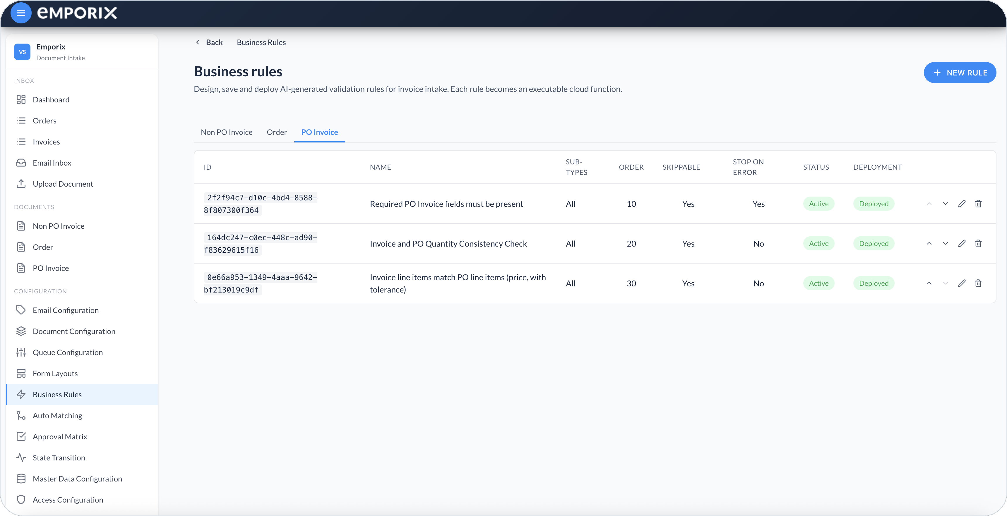
Task: Switch to the Order tab
Action: pyautogui.click(x=277, y=132)
